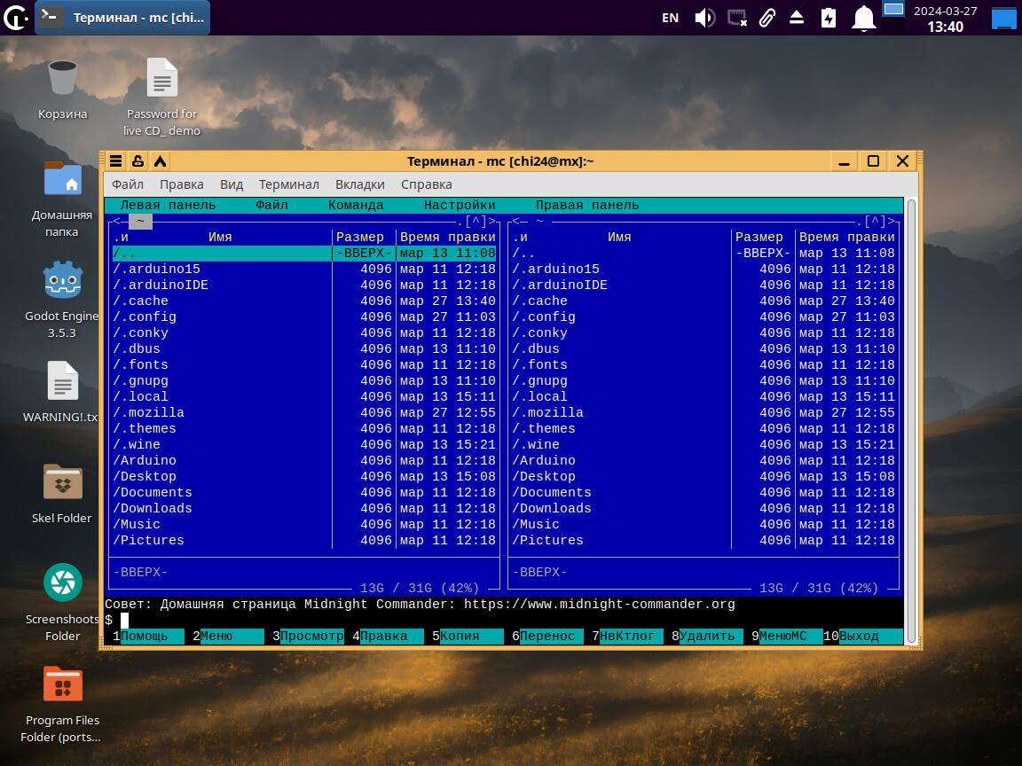Open the Настройки menu in Midnight Commander
The height and width of the screenshot is (766, 1022).
[459, 205]
